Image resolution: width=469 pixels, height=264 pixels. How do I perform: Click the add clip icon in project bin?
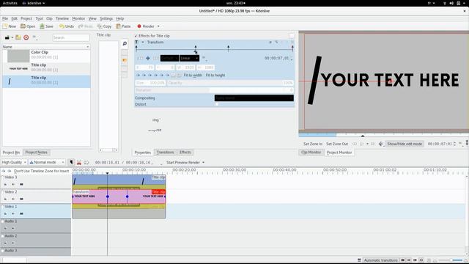(7, 37)
